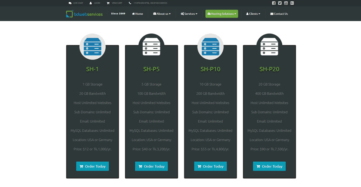Click the '1 GB Storage' text

[x=93, y=84]
